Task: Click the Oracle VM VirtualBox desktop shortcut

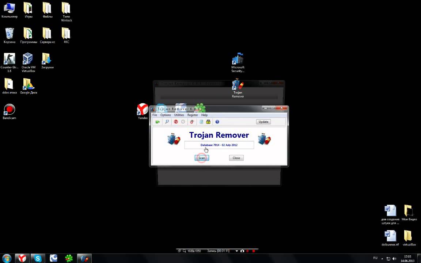Action: pos(29,62)
